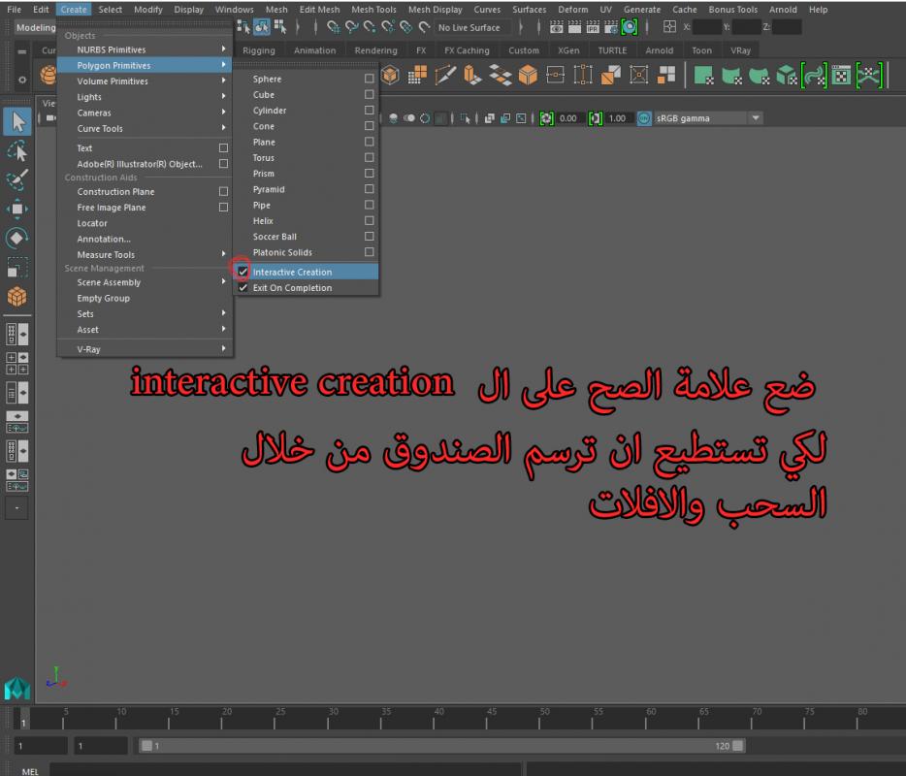Click the Planar Mapping UV shelf icon
The width and height of the screenshot is (906, 776).
point(703,76)
